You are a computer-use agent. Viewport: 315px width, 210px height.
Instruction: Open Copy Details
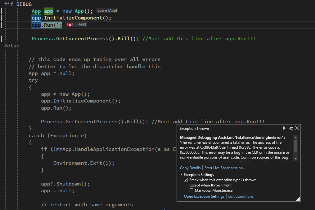pos(190,168)
